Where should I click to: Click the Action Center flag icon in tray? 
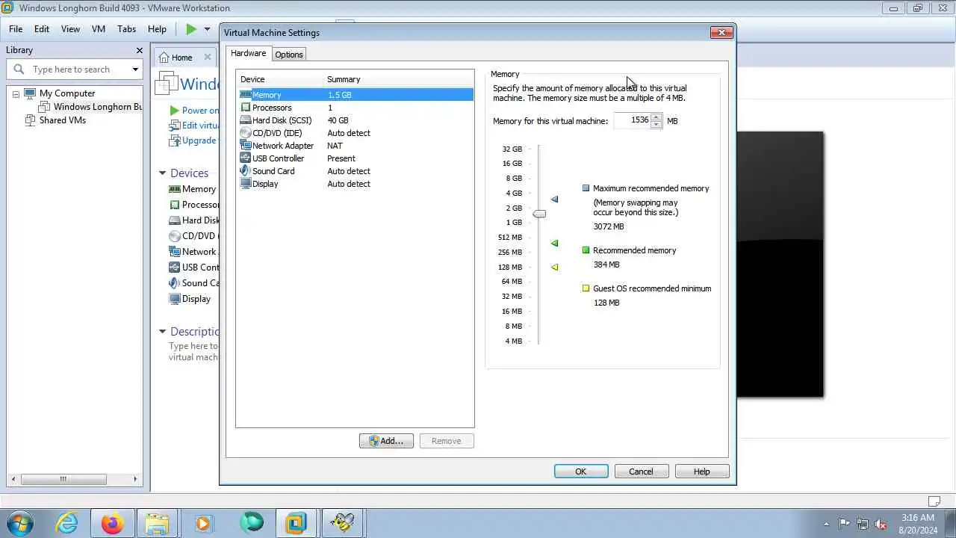(845, 524)
